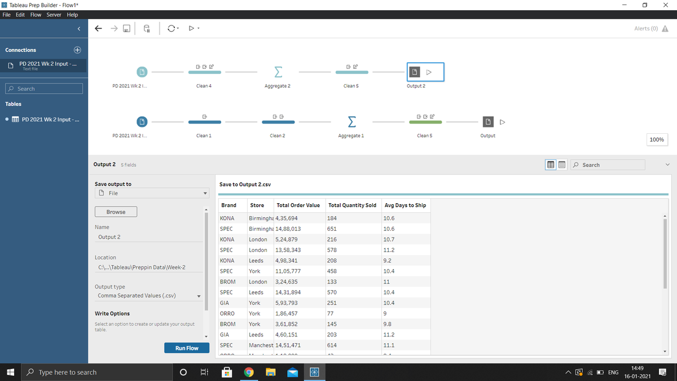
Task: Open the Save output to File dropdown
Action: [x=152, y=193]
